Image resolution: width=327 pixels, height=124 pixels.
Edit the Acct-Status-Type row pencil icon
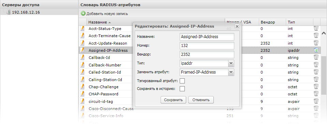click(x=83, y=29)
